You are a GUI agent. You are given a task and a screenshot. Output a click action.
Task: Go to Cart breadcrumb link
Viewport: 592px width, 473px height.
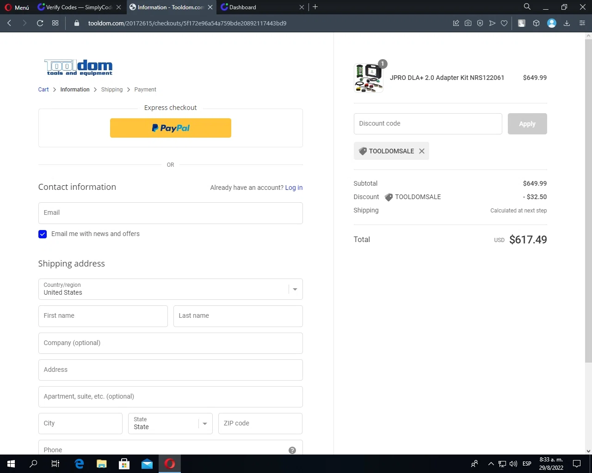pyautogui.click(x=43, y=90)
